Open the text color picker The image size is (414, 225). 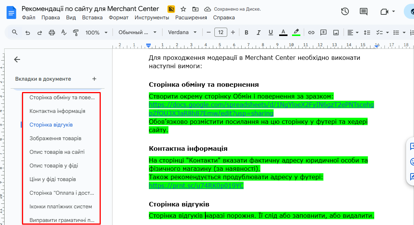click(x=283, y=33)
